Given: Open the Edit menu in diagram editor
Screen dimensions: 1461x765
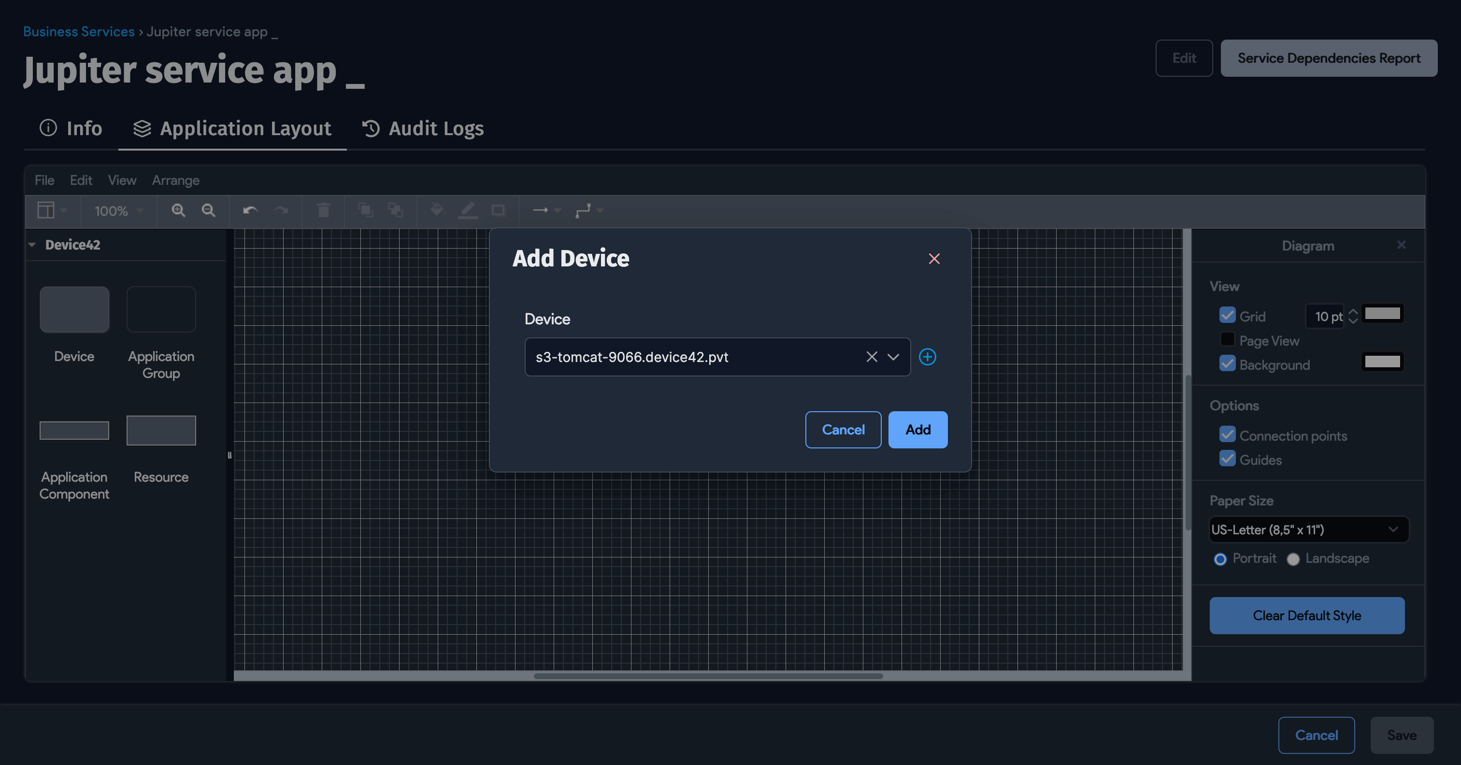Looking at the screenshot, I should pyautogui.click(x=81, y=180).
